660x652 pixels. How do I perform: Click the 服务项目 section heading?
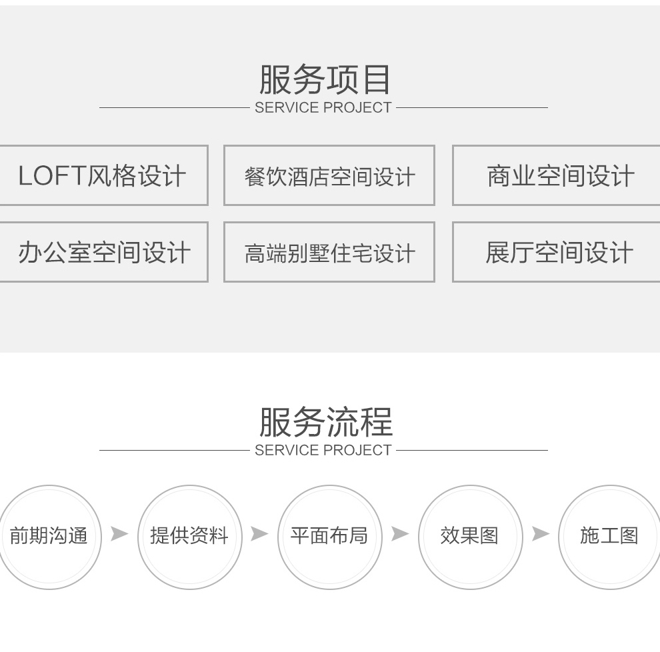tap(325, 79)
